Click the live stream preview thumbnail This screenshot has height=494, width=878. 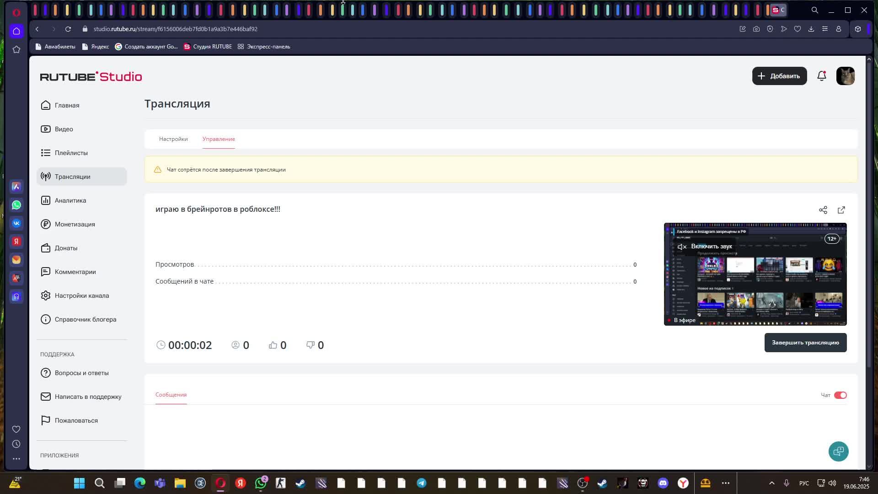click(755, 274)
